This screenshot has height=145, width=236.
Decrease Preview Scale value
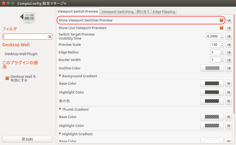222,46
